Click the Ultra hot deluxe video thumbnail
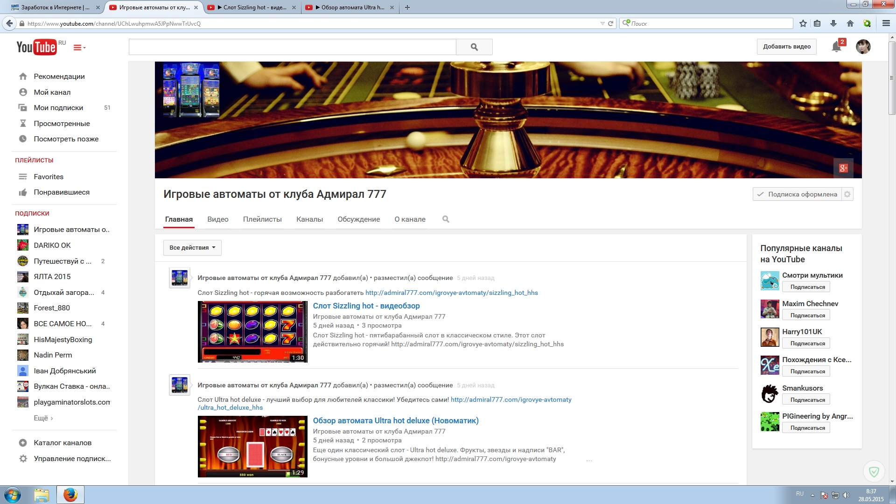This screenshot has height=504, width=896. tap(252, 446)
